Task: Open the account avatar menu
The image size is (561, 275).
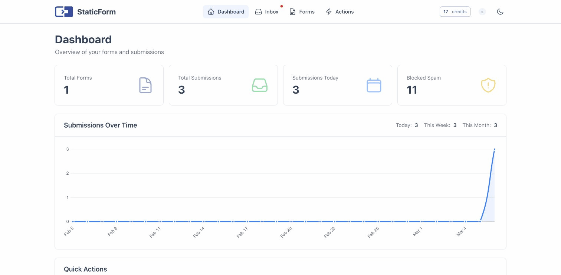Action: pos(482,11)
